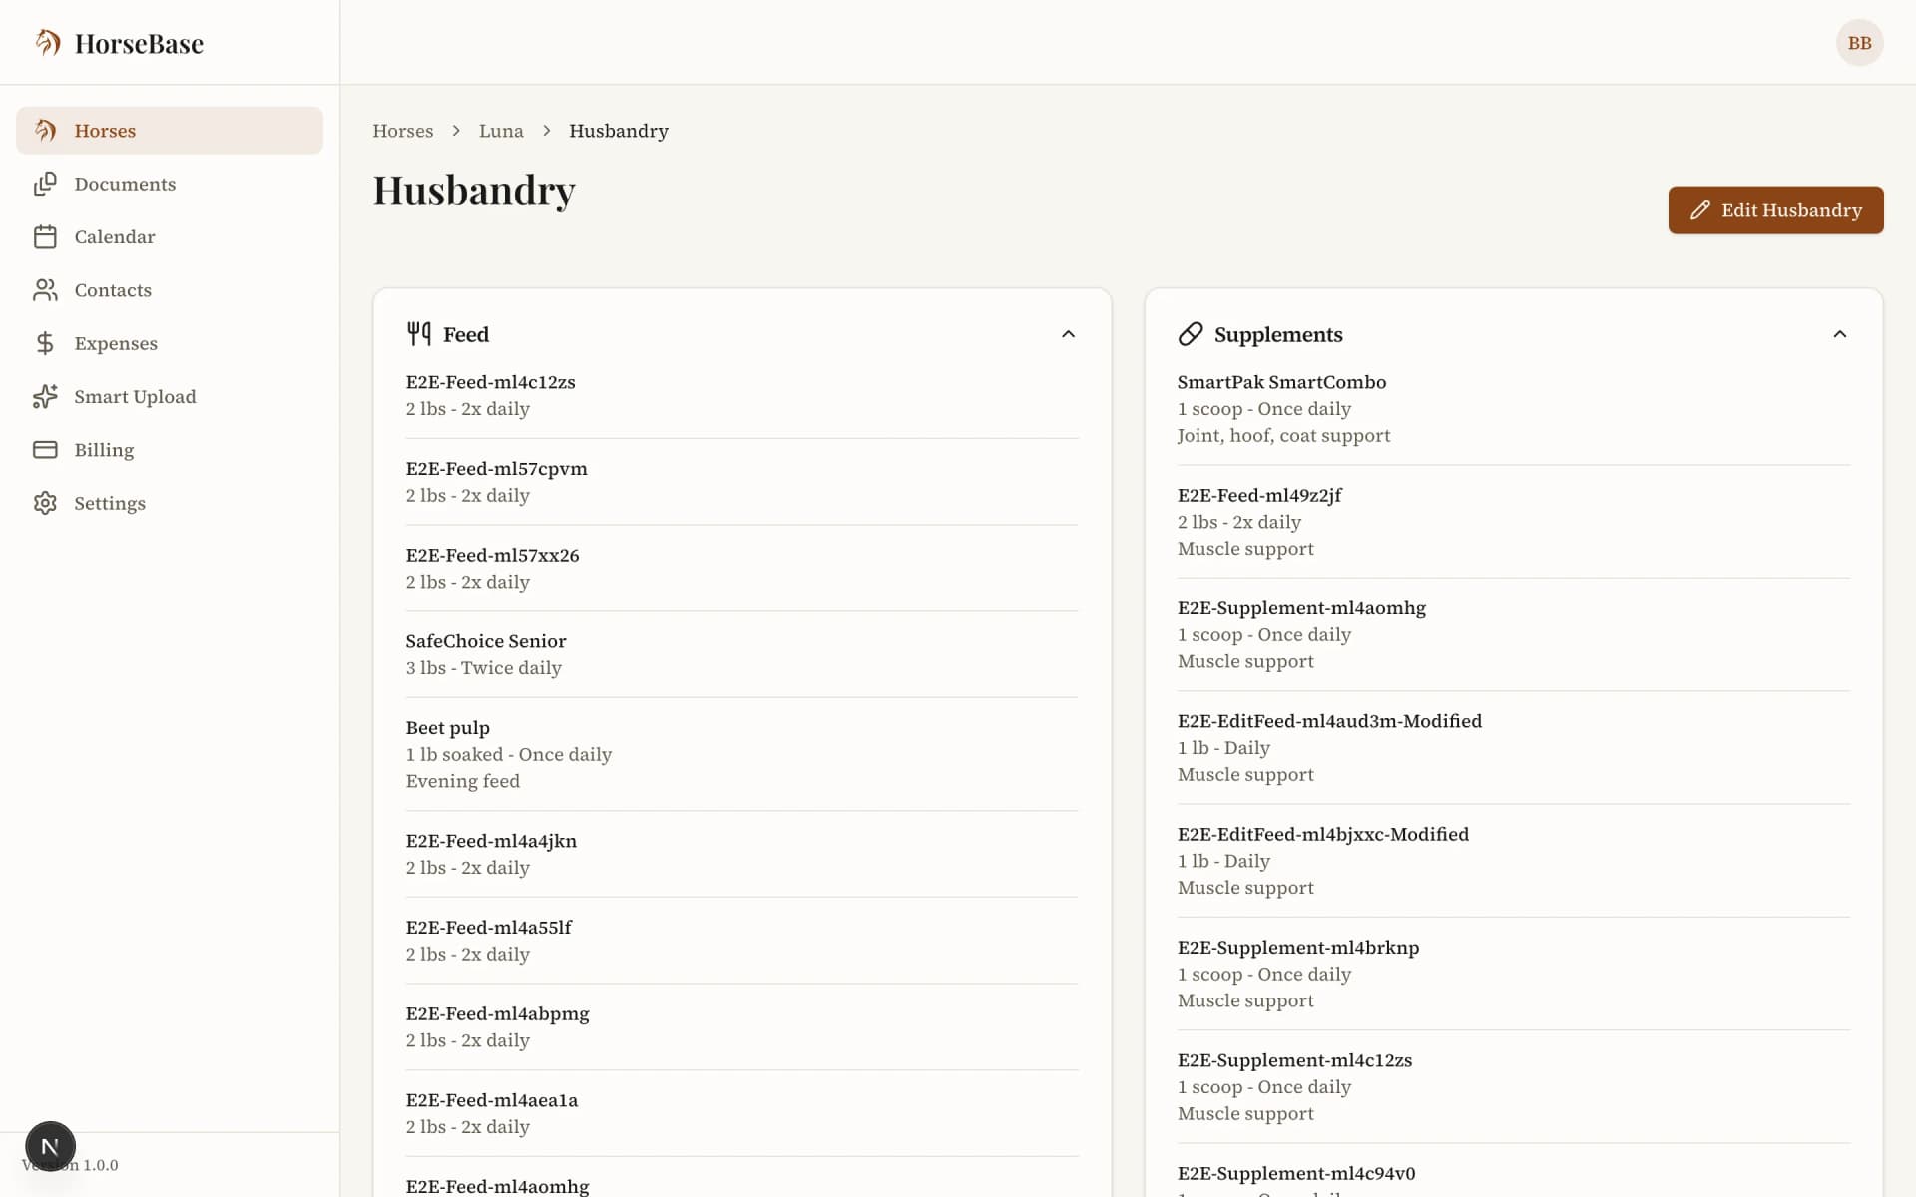1916x1197 pixels.
Task: Select the SafeChoice Senior feed entry
Action: (486, 641)
